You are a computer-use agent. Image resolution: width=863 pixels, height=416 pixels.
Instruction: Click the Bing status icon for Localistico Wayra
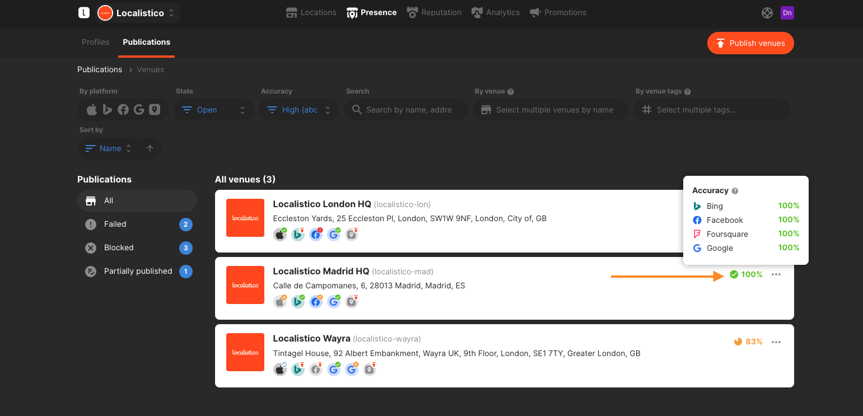coord(297,369)
